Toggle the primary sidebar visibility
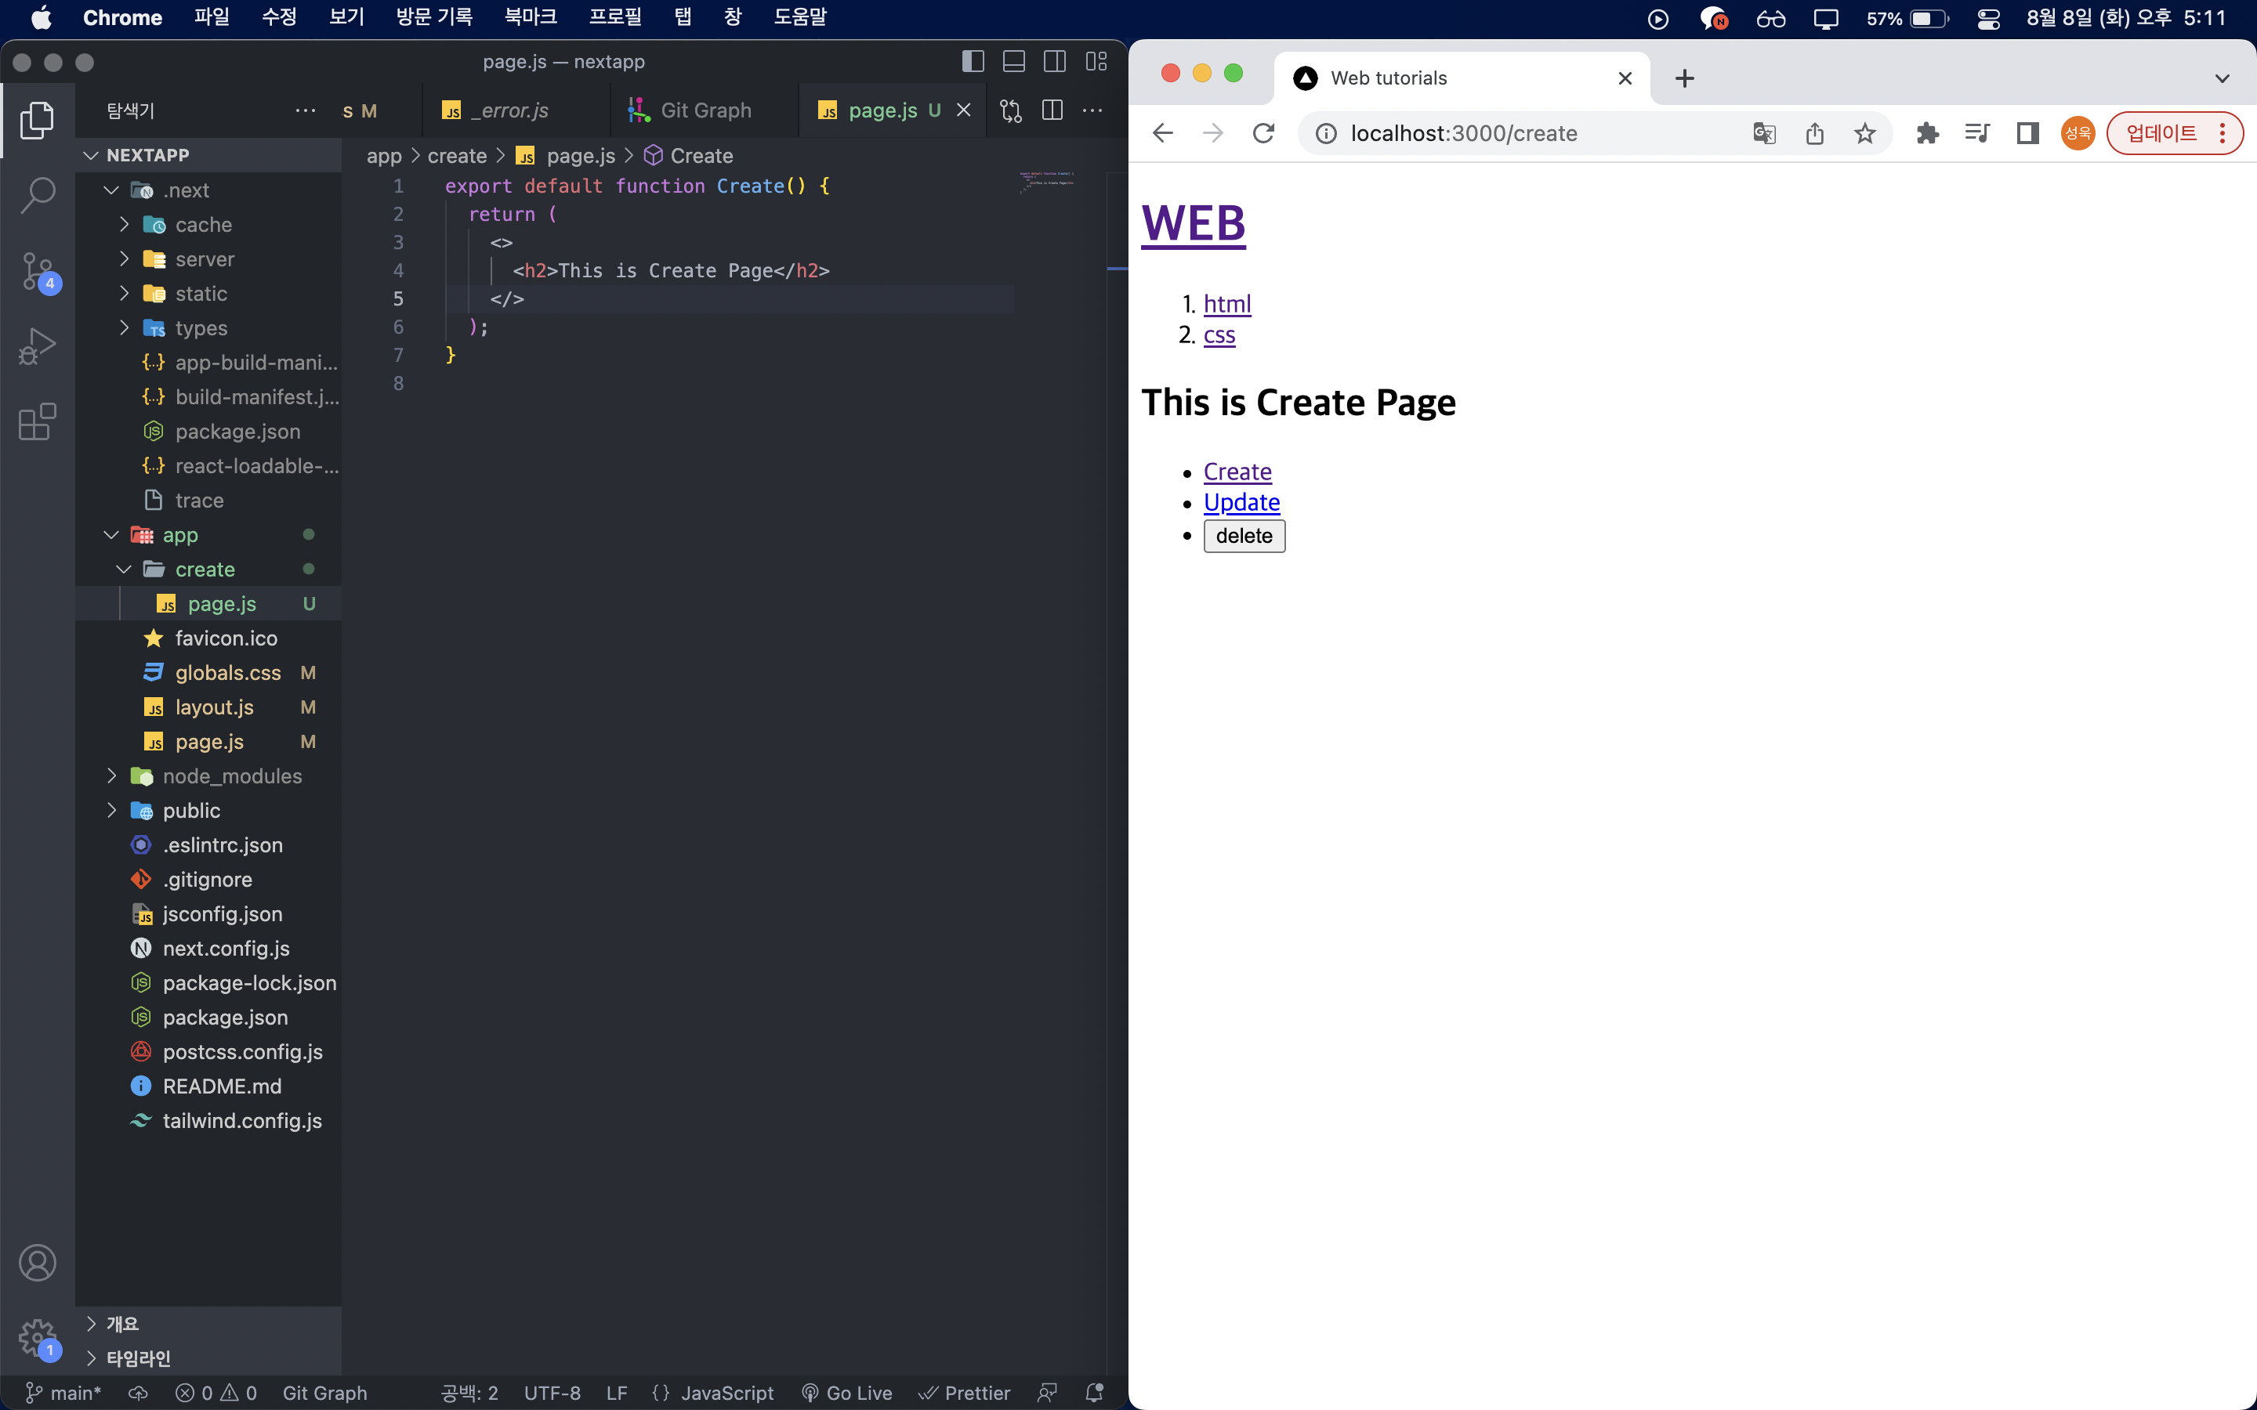The height and width of the screenshot is (1410, 2257). tap(973, 62)
